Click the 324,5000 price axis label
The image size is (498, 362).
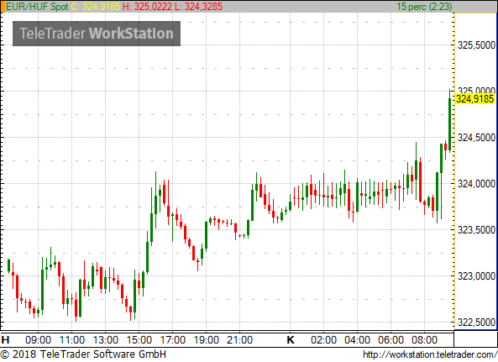476,138
